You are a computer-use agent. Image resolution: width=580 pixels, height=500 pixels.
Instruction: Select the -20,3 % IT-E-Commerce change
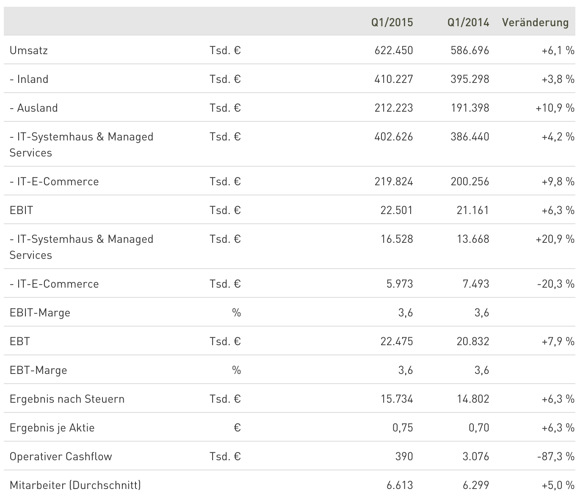pos(555,284)
